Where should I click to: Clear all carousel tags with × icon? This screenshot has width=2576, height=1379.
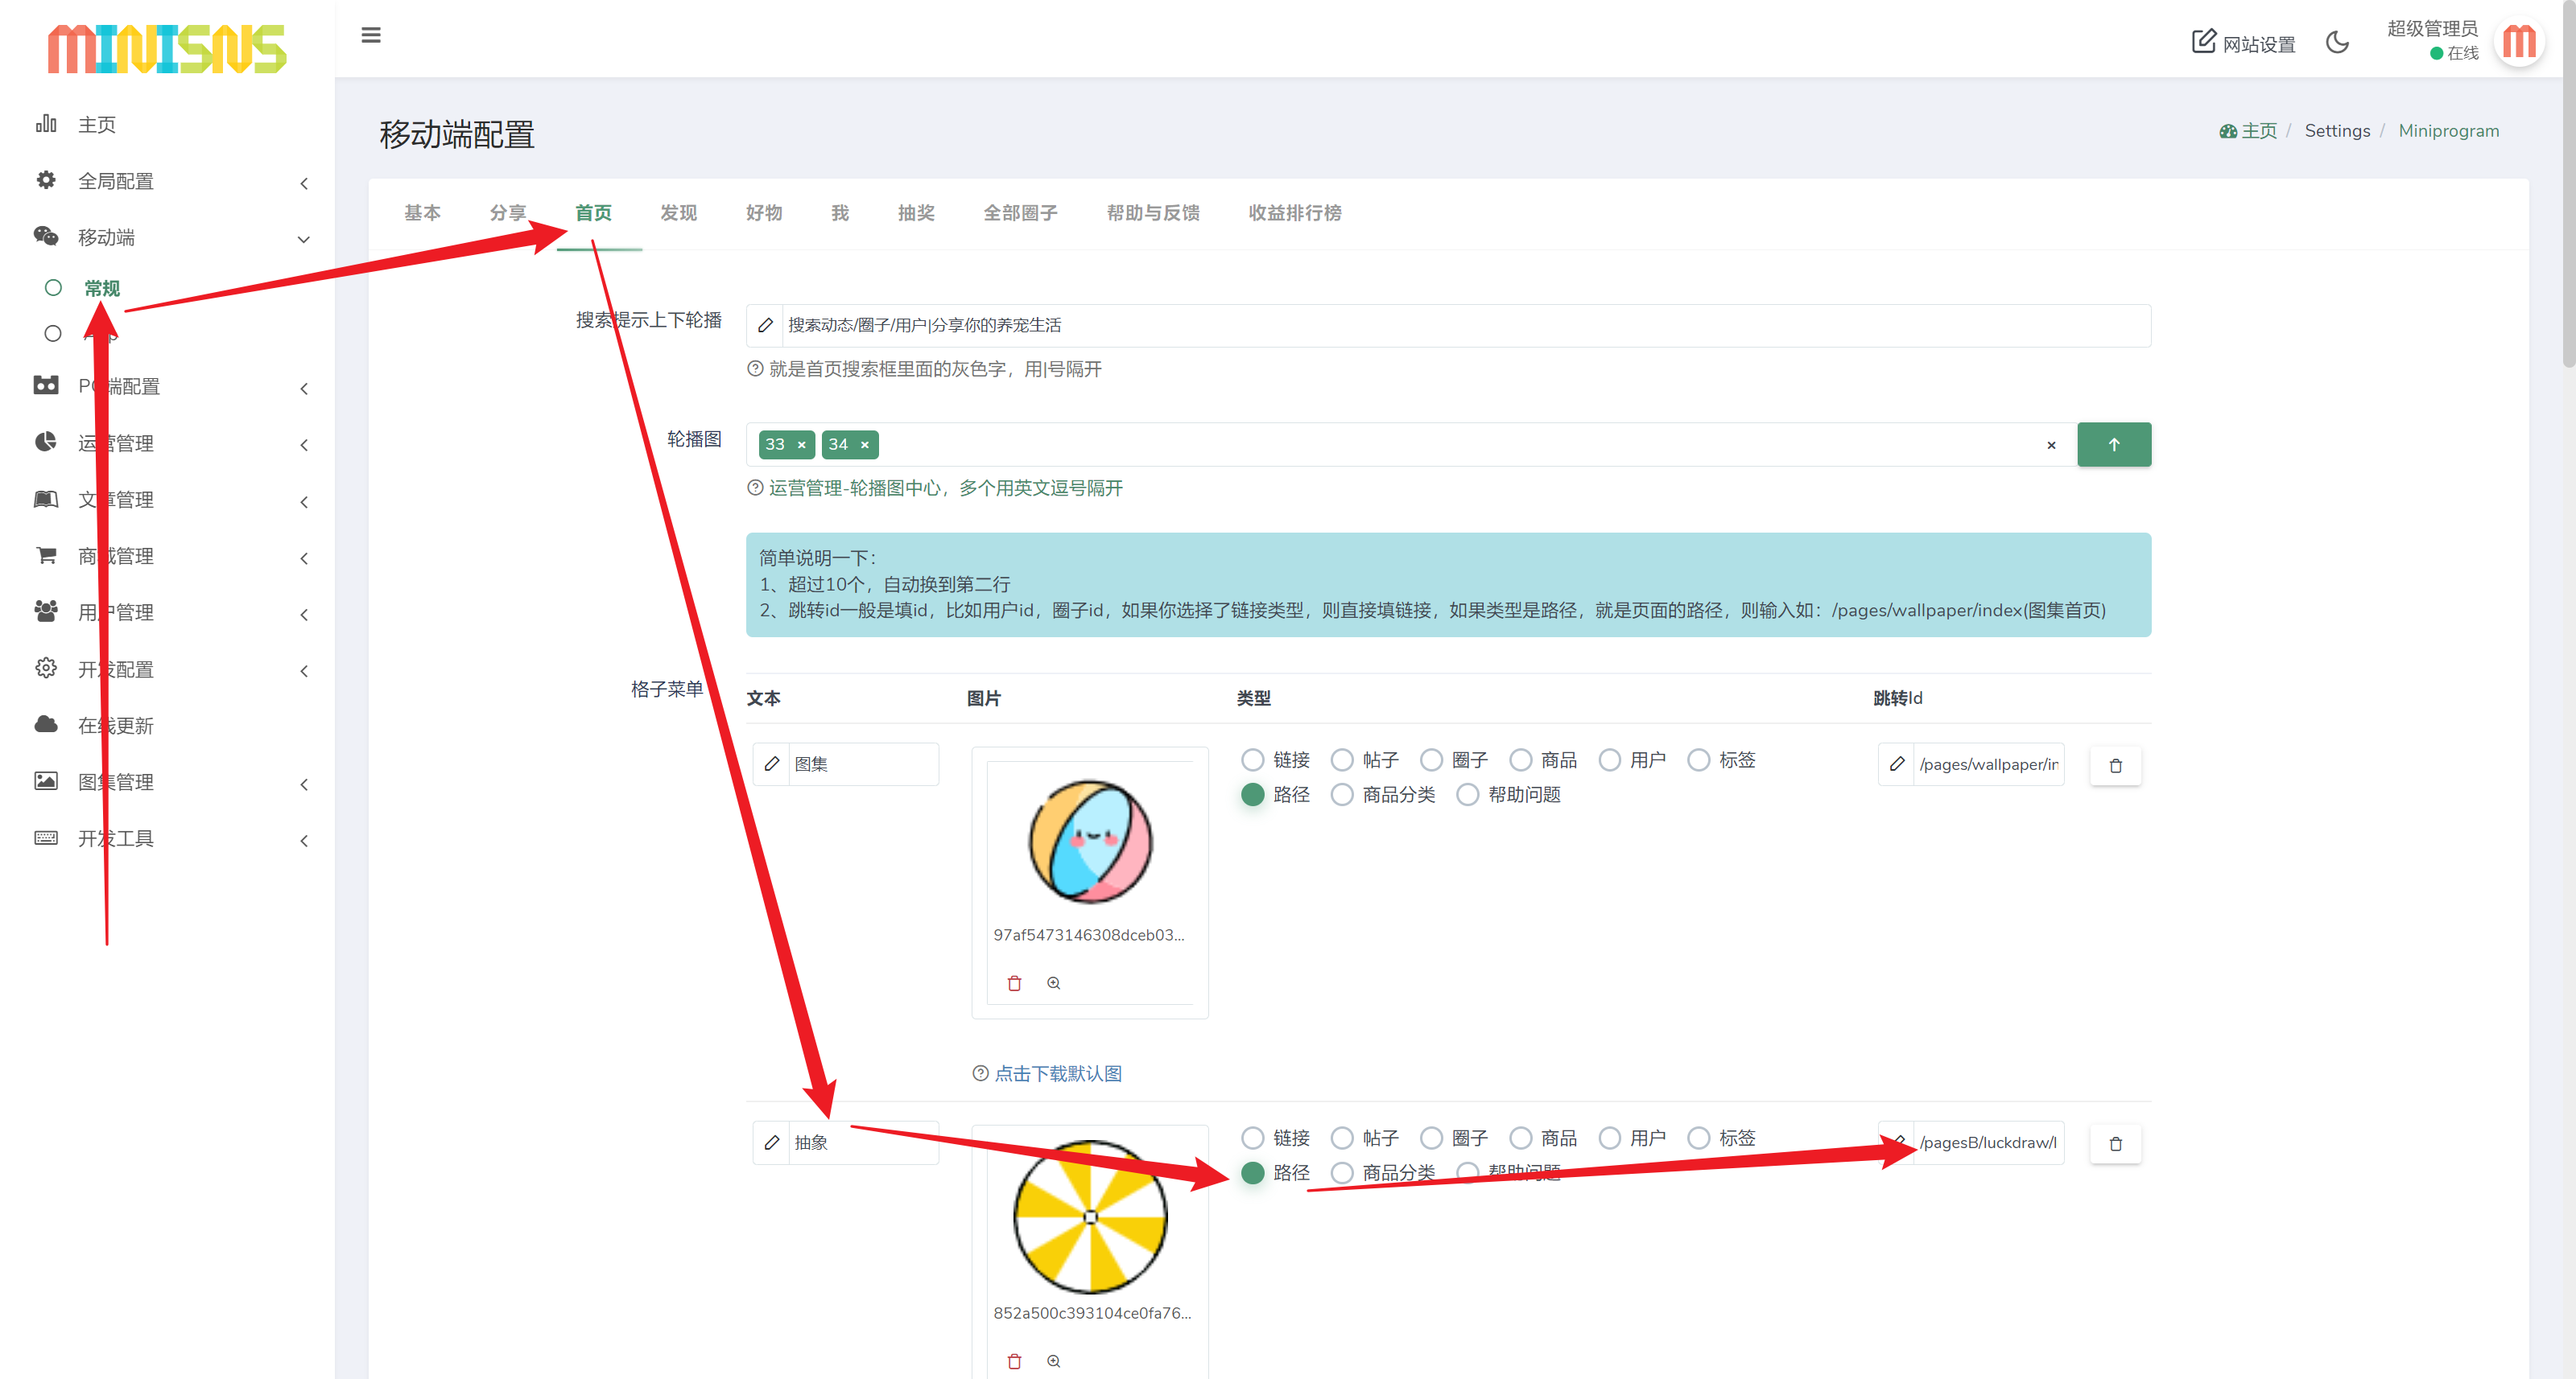point(2051,446)
